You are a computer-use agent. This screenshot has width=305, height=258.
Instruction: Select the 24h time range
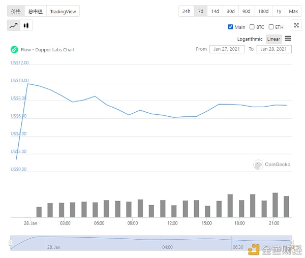[x=187, y=11]
